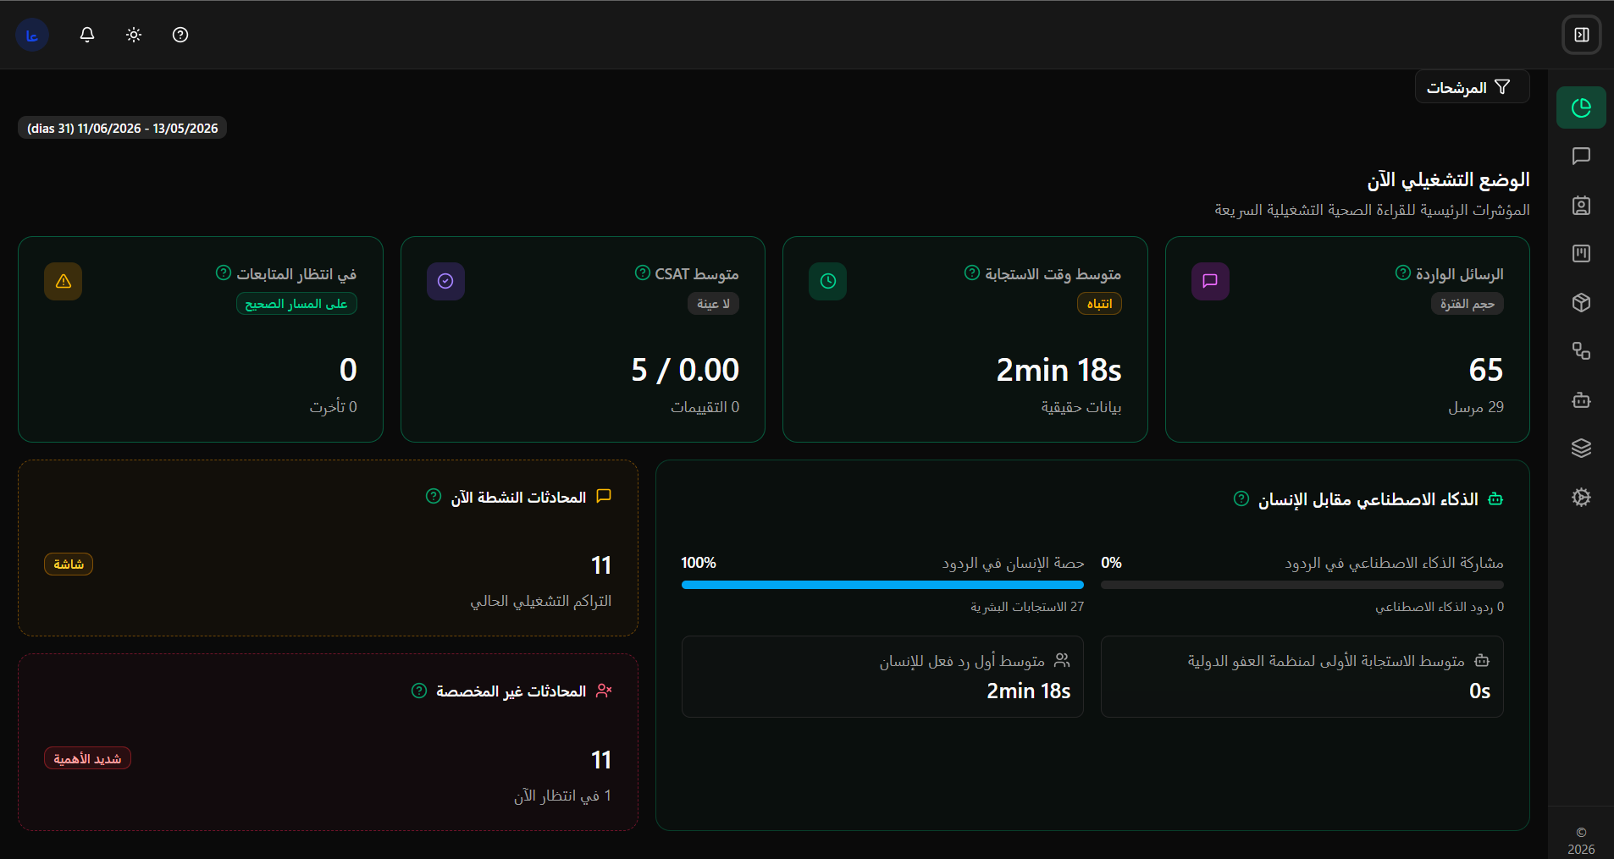Open conversations chat icon in sidebar

click(x=1581, y=156)
